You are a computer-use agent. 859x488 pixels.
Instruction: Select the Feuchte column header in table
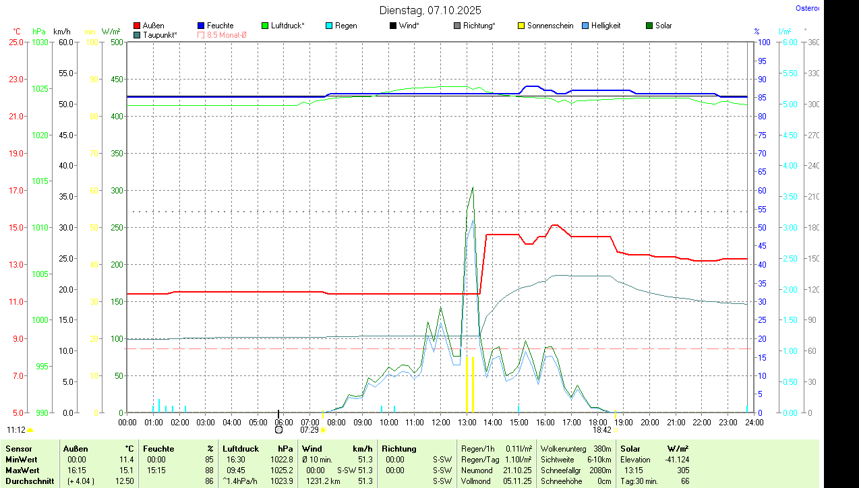click(158, 449)
